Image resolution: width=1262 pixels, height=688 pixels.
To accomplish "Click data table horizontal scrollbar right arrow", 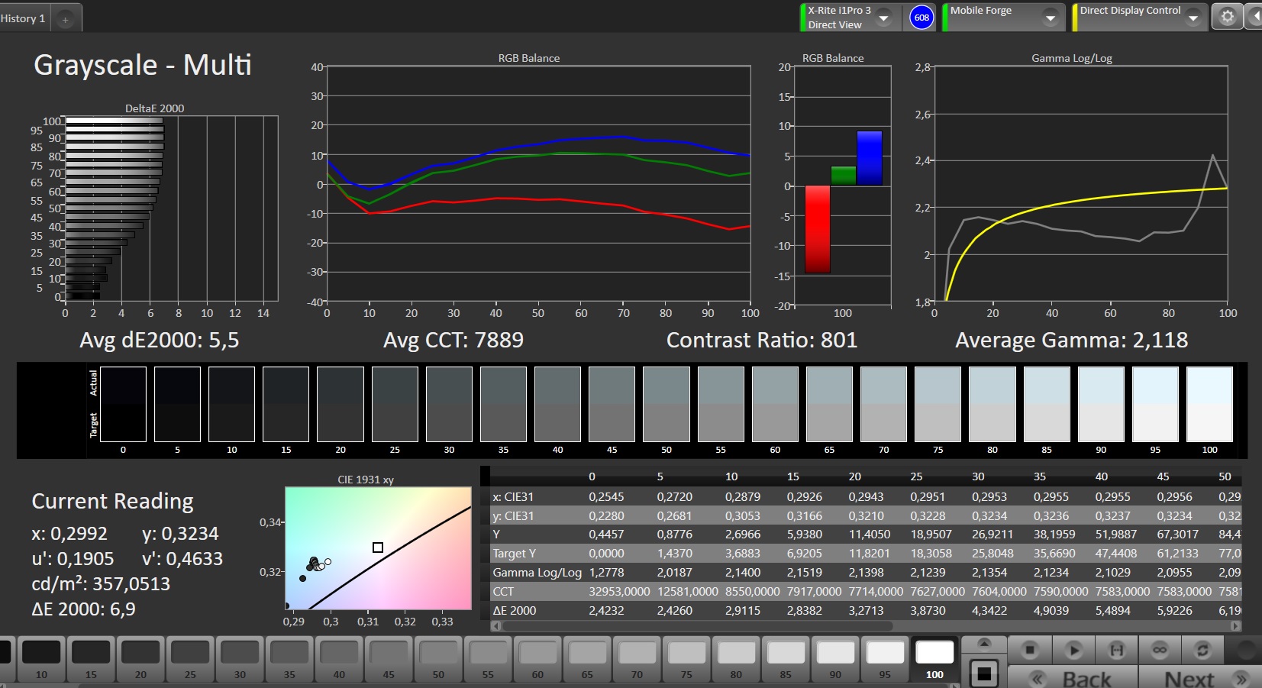I will click(1236, 625).
